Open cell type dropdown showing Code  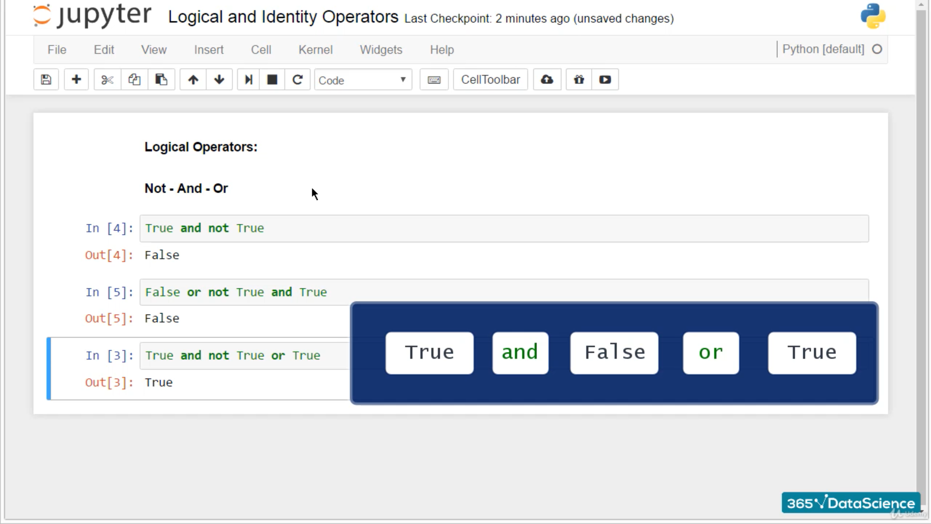pyautogui.click(x=363, y=80)
